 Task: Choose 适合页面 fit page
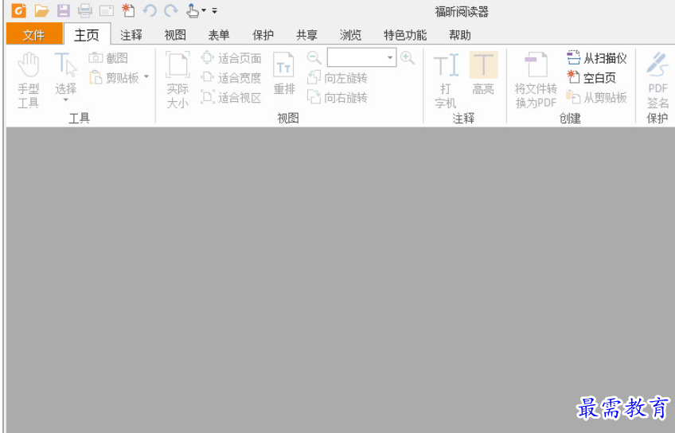pos(231,58)
